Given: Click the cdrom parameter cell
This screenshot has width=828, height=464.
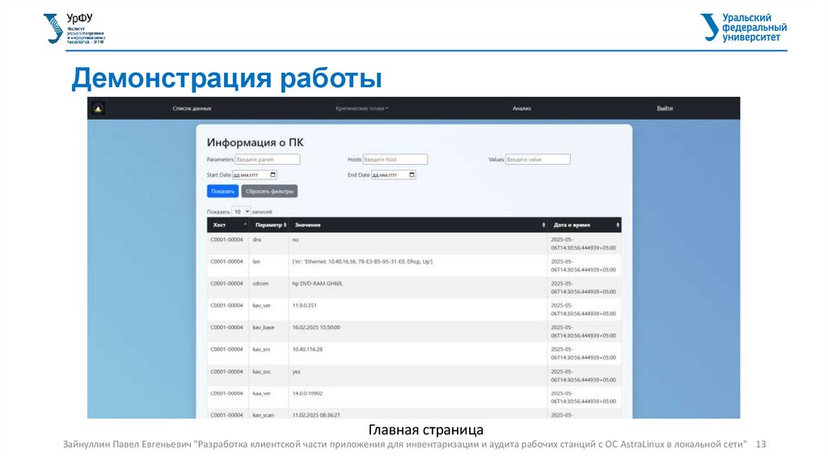Looking at the screenshot, I should tap(268, 287).
